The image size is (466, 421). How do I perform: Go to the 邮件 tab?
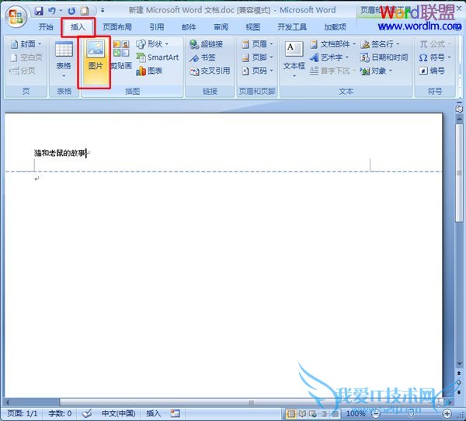(189, 27)
